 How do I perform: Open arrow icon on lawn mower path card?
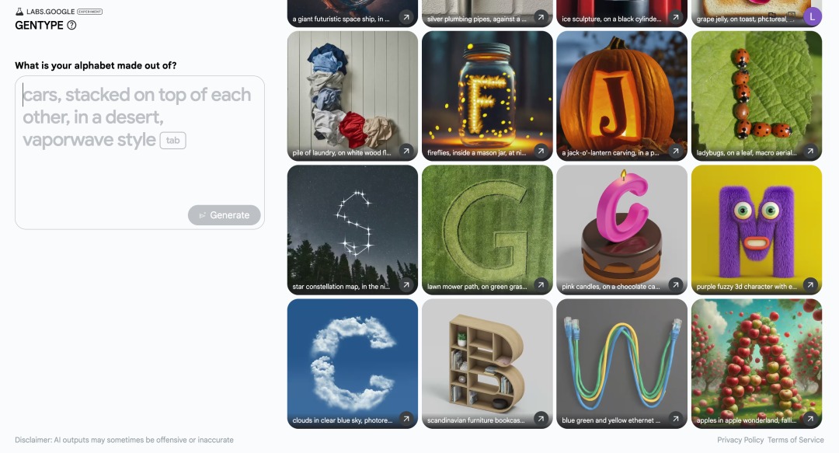[541, 285]
